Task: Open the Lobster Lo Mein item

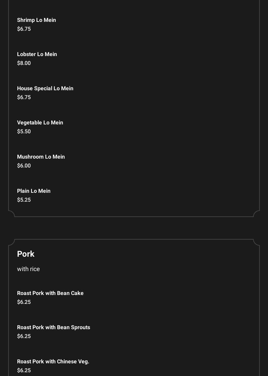Action: pos(37,54)
